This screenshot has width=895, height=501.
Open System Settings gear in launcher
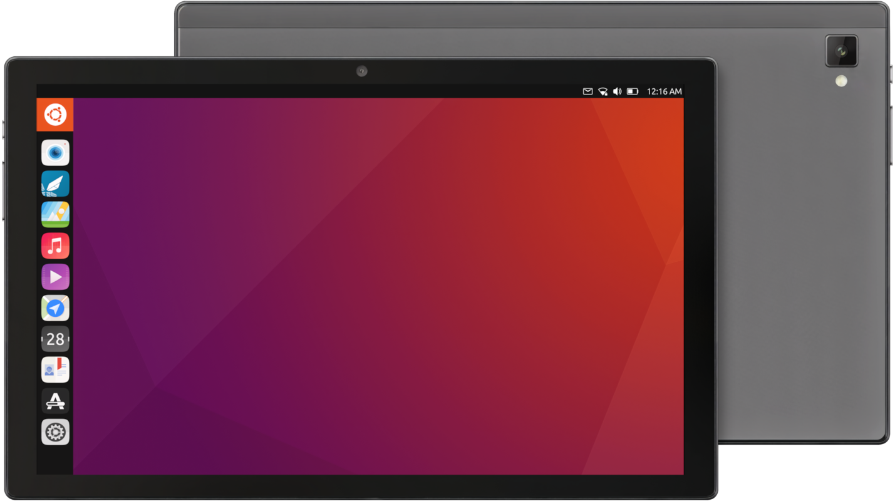(x=55, y=432)
